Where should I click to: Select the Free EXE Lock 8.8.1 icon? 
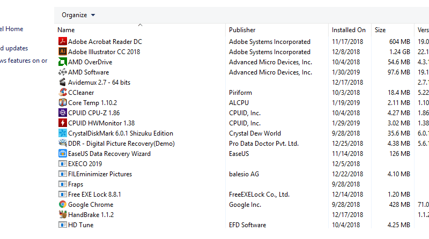point(62,194)
